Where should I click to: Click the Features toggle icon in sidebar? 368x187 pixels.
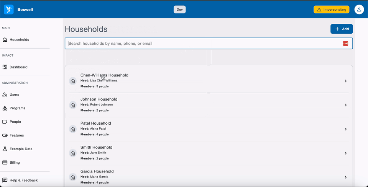pyautogui.click(x=5, y=135)
